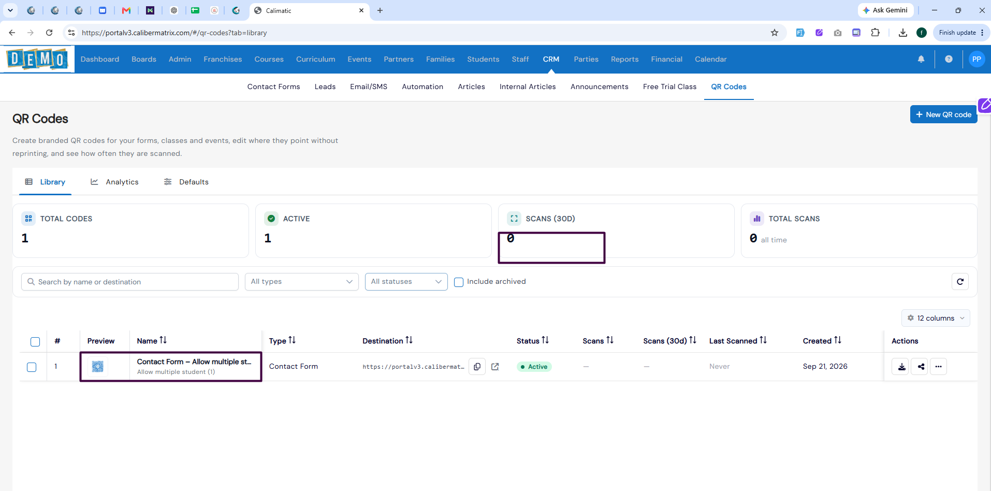Expand the 12 columns selector
The width and height of the screenshot is (991, 491).
tap(936, 318)
